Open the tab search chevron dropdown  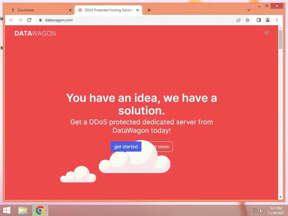(249, 10)
